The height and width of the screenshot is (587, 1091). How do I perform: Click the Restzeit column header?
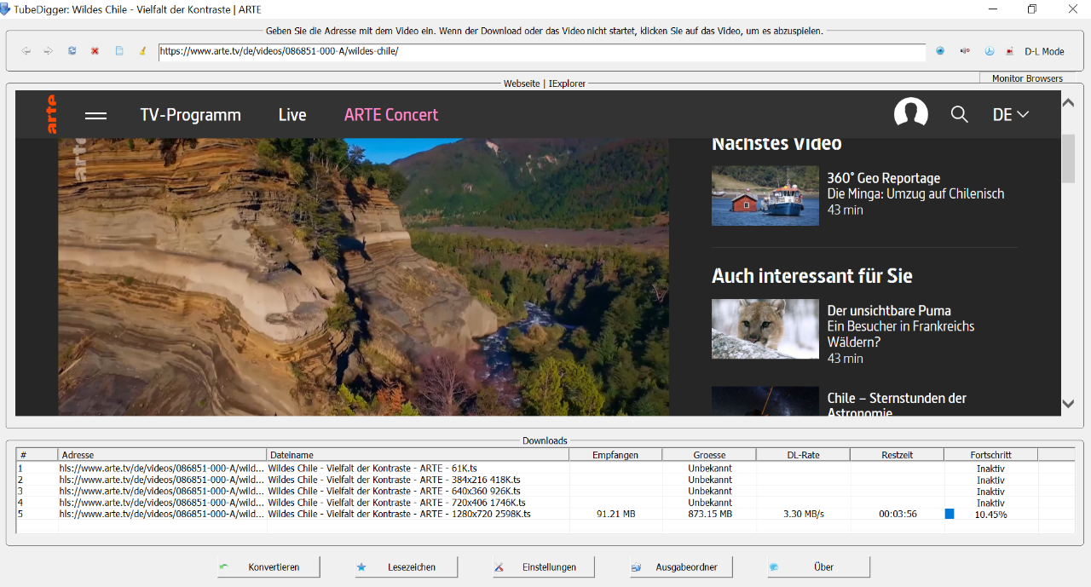coord(897,455)
